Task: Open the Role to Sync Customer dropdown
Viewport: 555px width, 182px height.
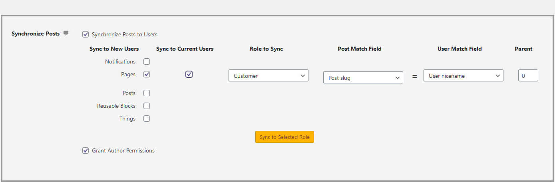Action: click(268, 76)
